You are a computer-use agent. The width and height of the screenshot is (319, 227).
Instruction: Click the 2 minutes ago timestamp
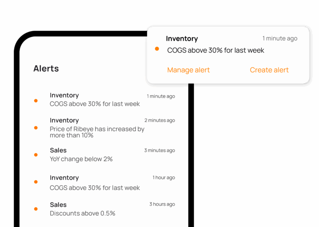(x=159, y=120)
